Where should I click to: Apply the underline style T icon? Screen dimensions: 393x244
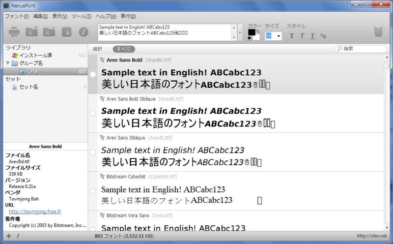pyautogui.click(x=312, y=36)
